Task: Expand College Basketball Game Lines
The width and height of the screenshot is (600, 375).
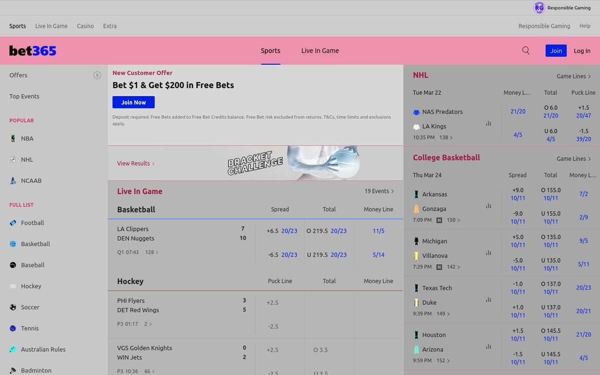Action: click(574, 158)
